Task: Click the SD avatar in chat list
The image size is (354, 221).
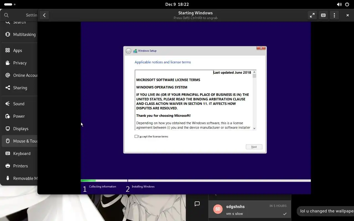Action: coord(218,209)
